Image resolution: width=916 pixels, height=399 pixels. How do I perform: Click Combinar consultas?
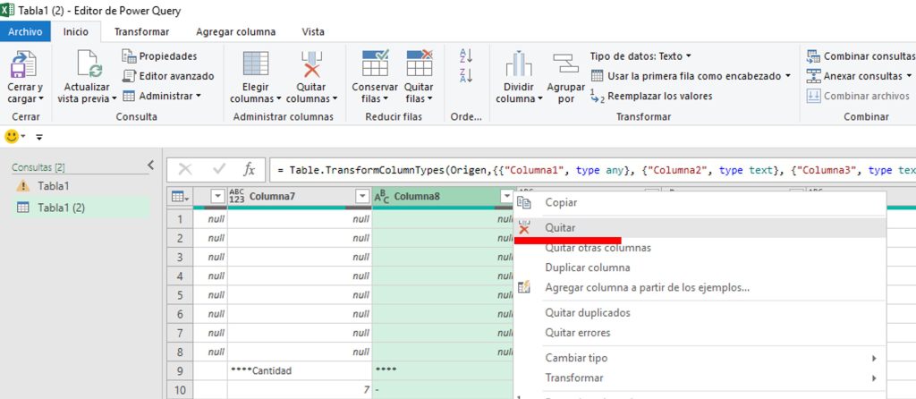pos(861,56)
